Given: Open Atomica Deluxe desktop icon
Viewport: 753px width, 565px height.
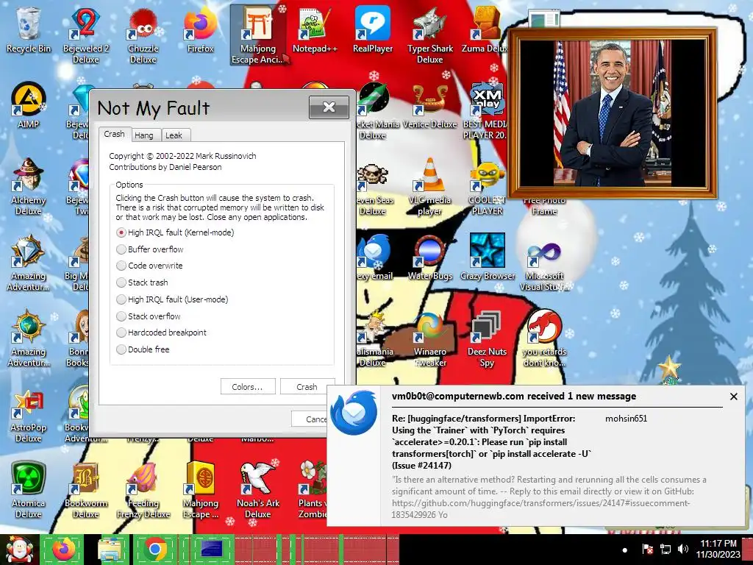Looking at the screenshot, I should [x=29, y=490].
